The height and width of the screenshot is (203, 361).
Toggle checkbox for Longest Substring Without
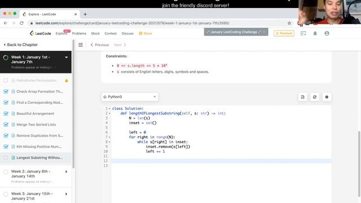6,158
